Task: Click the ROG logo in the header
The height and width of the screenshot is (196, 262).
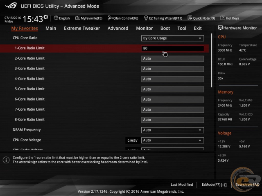Action: 11,5
